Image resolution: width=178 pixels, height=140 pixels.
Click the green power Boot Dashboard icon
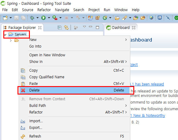coord(176,18)
